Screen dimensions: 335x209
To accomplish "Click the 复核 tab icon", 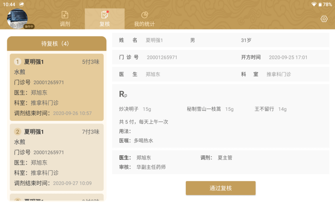I will coord(104,15).
